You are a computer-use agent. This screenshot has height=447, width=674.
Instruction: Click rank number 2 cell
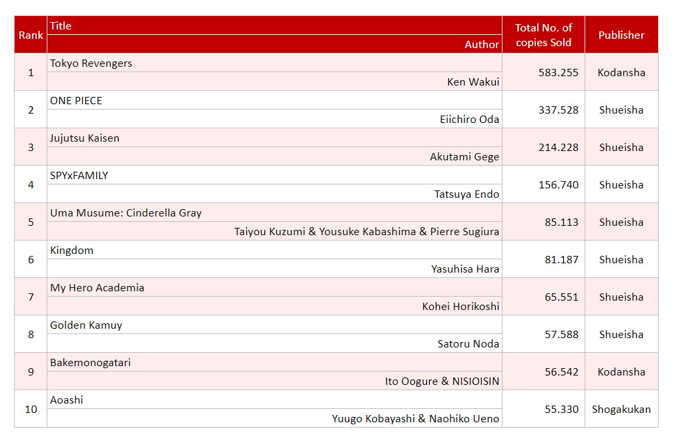pyautogui.click(x=31, y=110)
